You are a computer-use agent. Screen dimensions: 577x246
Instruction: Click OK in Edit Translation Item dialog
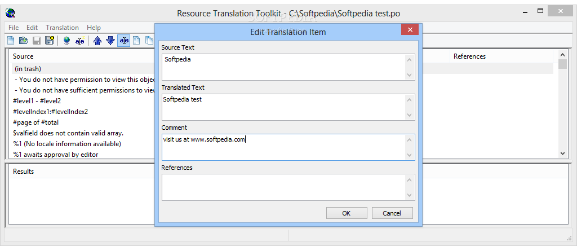(x=347, y=213)
